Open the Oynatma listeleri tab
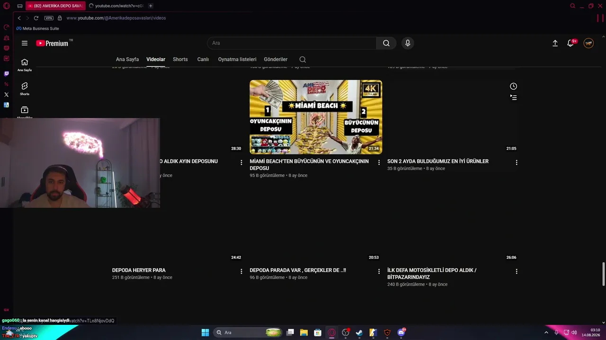This screenshot has width=606, height=340. tap(237, 59)
